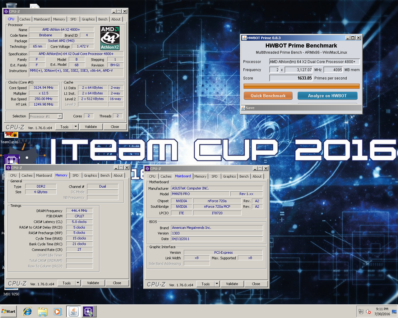Open Caches tab in top CPU-Z window
398x318 pixels.
pyautogui.click(x=25, y=19)
